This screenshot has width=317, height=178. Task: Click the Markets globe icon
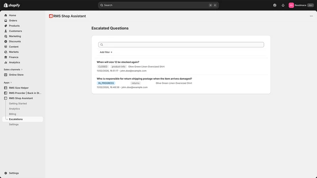(6, 52)
